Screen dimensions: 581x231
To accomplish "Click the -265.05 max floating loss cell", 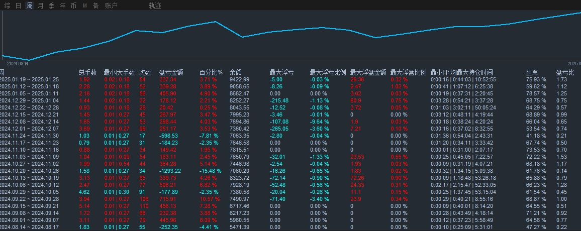I will [x=279, y=129].
